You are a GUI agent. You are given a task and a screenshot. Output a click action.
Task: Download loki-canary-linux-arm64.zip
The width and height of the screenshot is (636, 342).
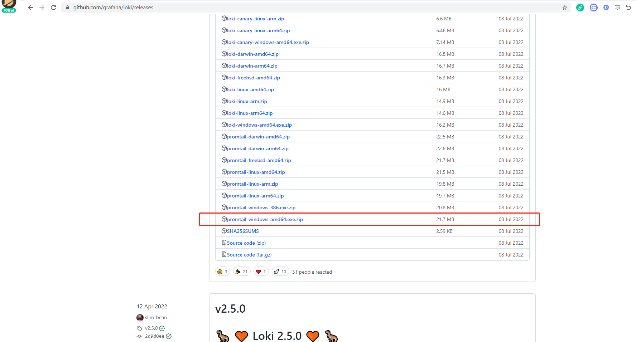[258, 30]
